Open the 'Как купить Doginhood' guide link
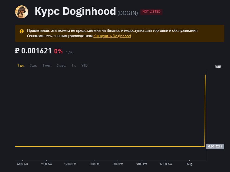230x172 pixels. pos(112,36)
